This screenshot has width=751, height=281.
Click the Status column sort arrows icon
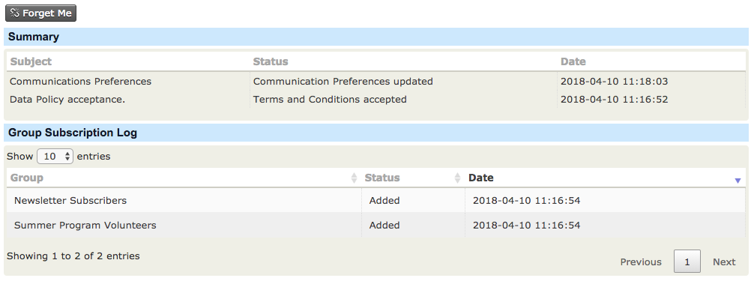point(457,178)
